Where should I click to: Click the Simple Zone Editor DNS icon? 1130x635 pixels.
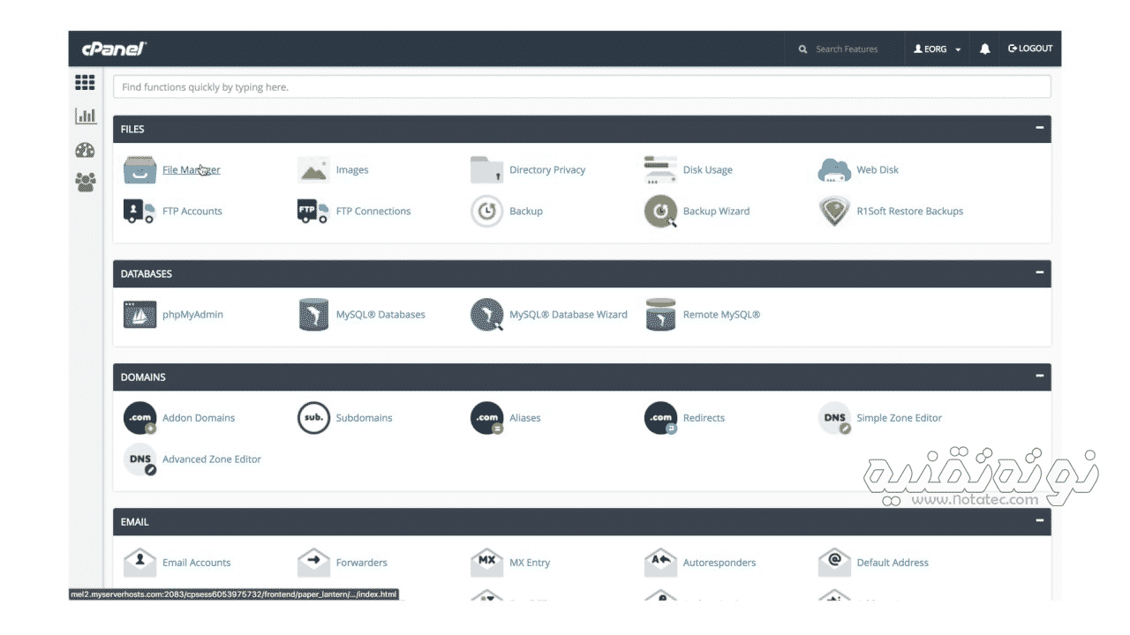[834, 418]
